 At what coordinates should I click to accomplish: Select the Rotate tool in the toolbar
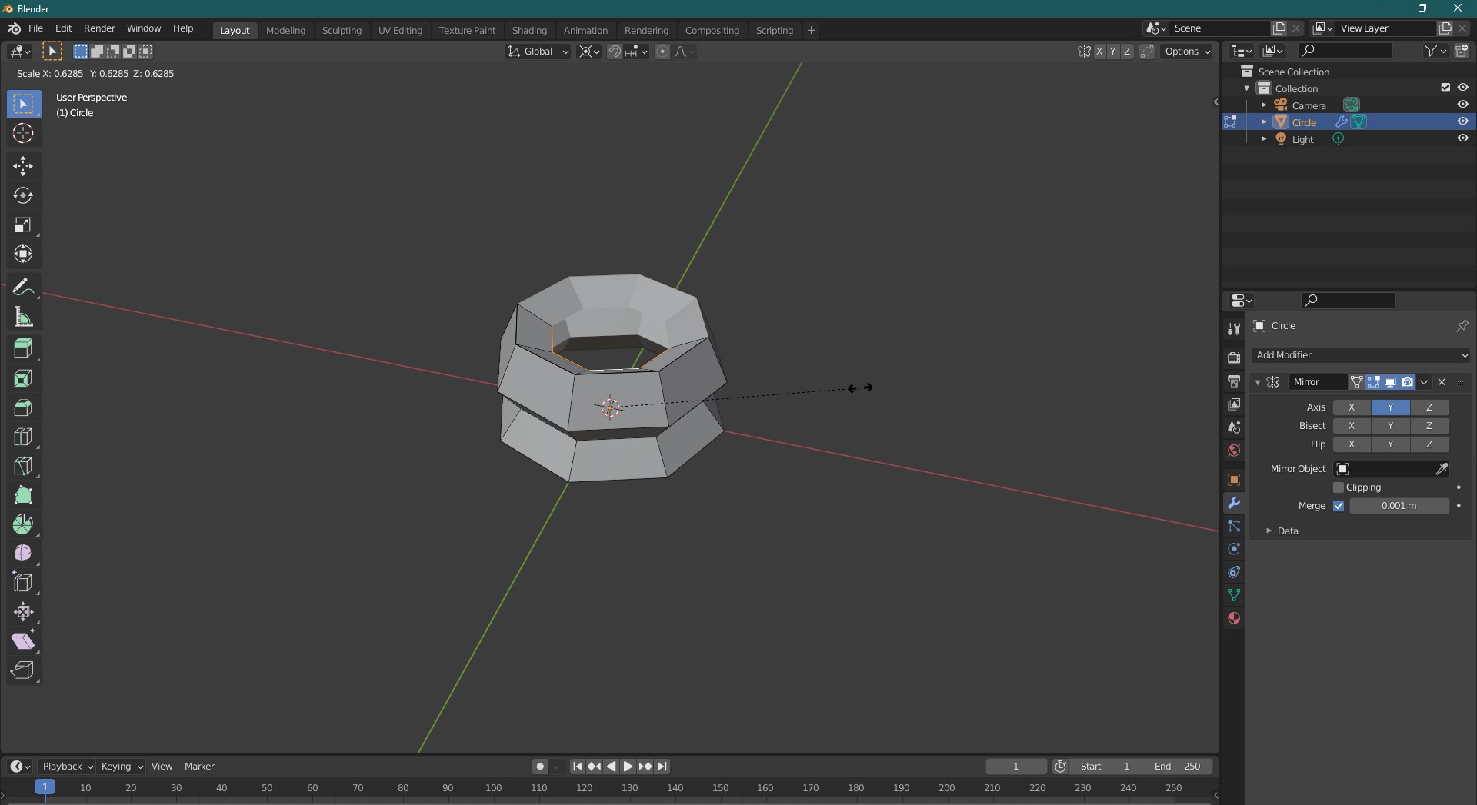[x=23, y=195]
